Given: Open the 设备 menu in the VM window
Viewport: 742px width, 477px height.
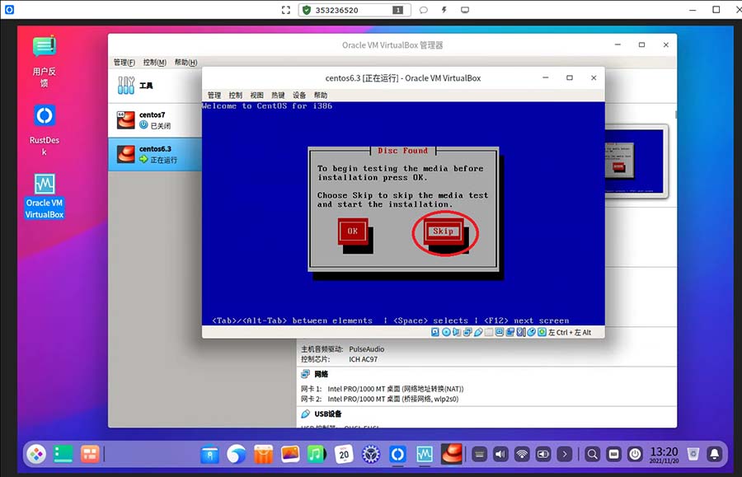Looking at the screenshot, I should tap(299, 96).
